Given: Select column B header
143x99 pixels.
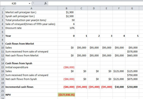Looking at the screenshot, I should click(66, 8).
